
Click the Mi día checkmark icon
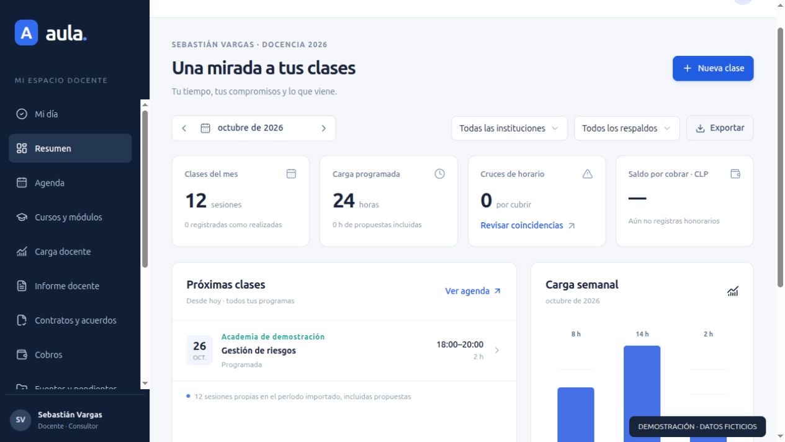(22, 114)
